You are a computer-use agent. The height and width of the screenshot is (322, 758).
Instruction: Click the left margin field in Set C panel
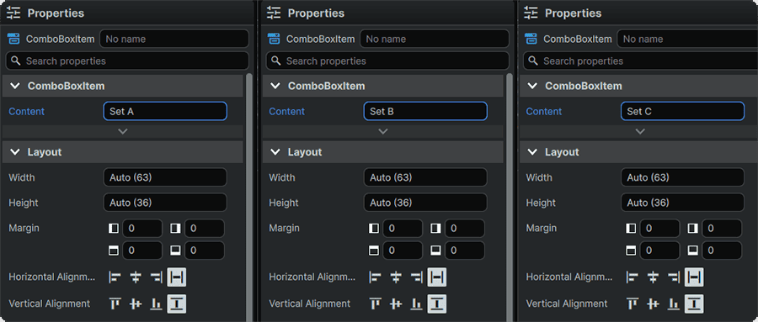pyautogui.click(x=659, y=228)
